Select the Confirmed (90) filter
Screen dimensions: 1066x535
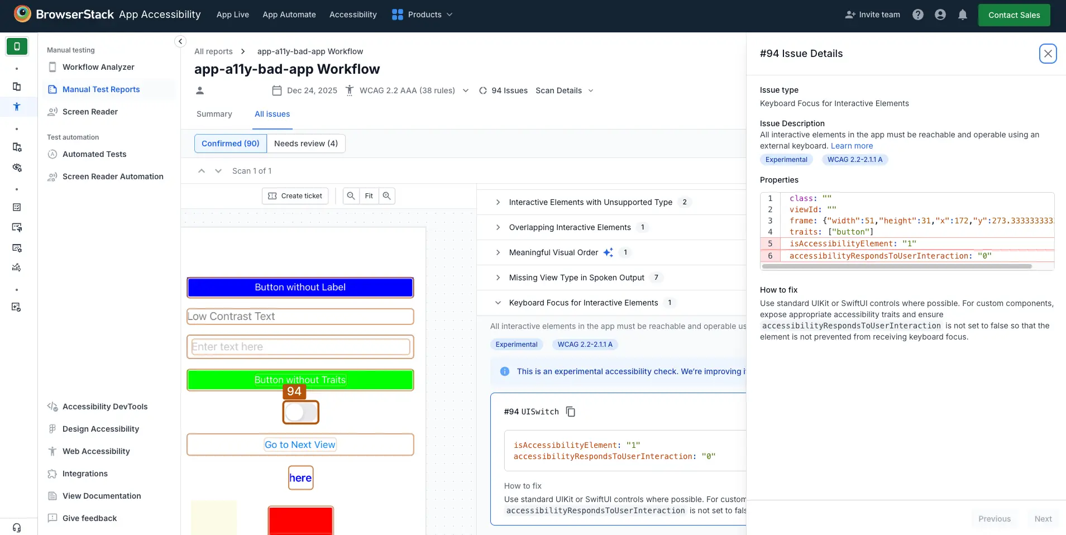click(230, 144)
